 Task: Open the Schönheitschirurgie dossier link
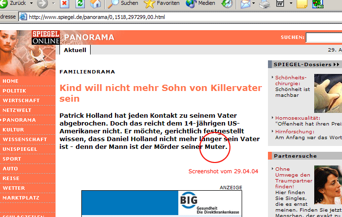(291, 80)
